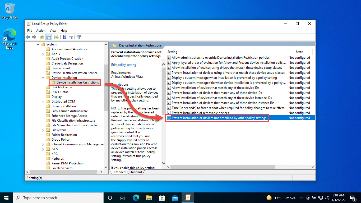Toggle Show/Hide Console Tree toolbar icon

[x=48, y=37]
